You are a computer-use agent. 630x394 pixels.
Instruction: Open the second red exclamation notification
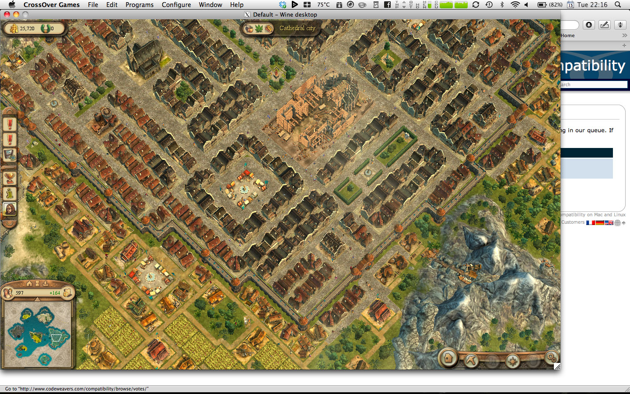tap(10, 140)
